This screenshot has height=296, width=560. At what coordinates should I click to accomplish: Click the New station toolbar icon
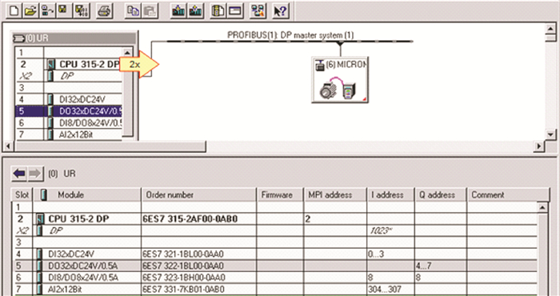[x=14, y=11]
